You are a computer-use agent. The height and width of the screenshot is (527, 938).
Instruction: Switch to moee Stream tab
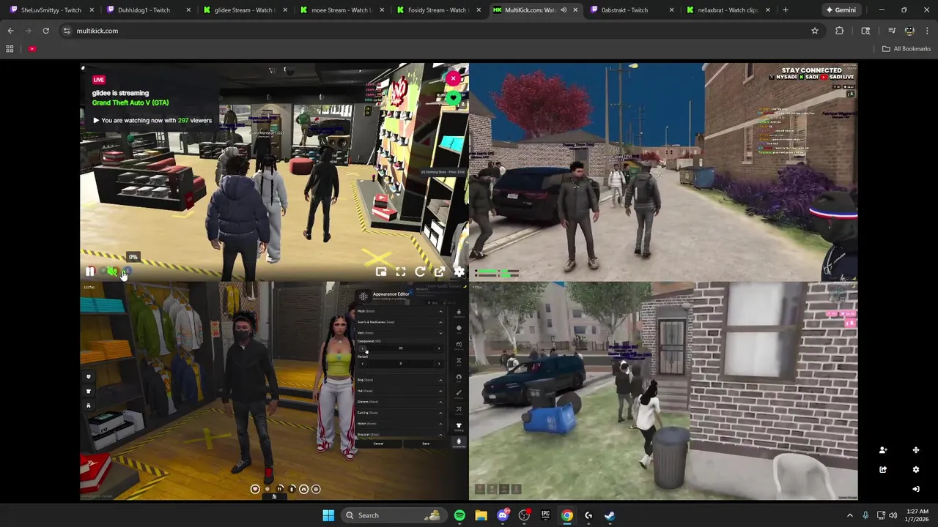341,10
